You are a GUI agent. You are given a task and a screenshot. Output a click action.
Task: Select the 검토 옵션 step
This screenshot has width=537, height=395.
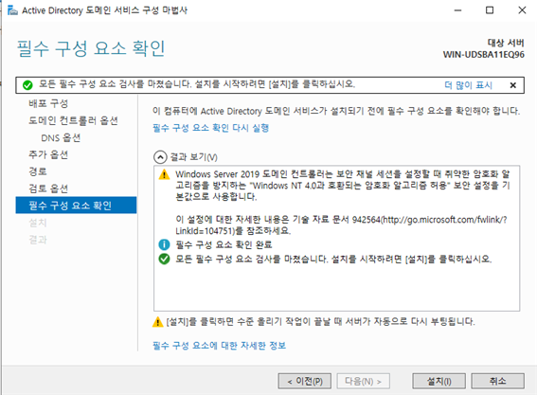(48, 189)
